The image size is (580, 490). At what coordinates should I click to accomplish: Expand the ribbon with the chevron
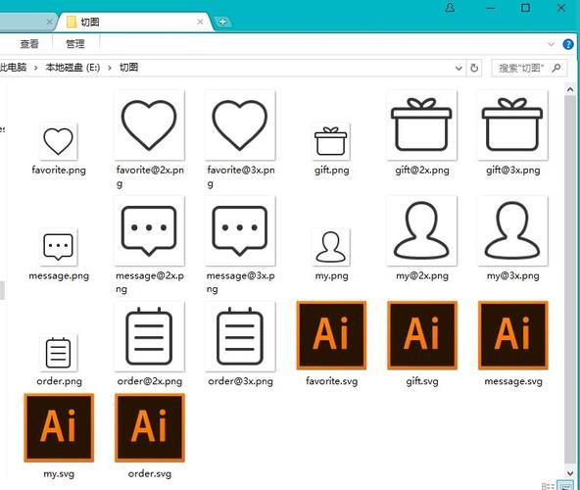click(551, 44)
